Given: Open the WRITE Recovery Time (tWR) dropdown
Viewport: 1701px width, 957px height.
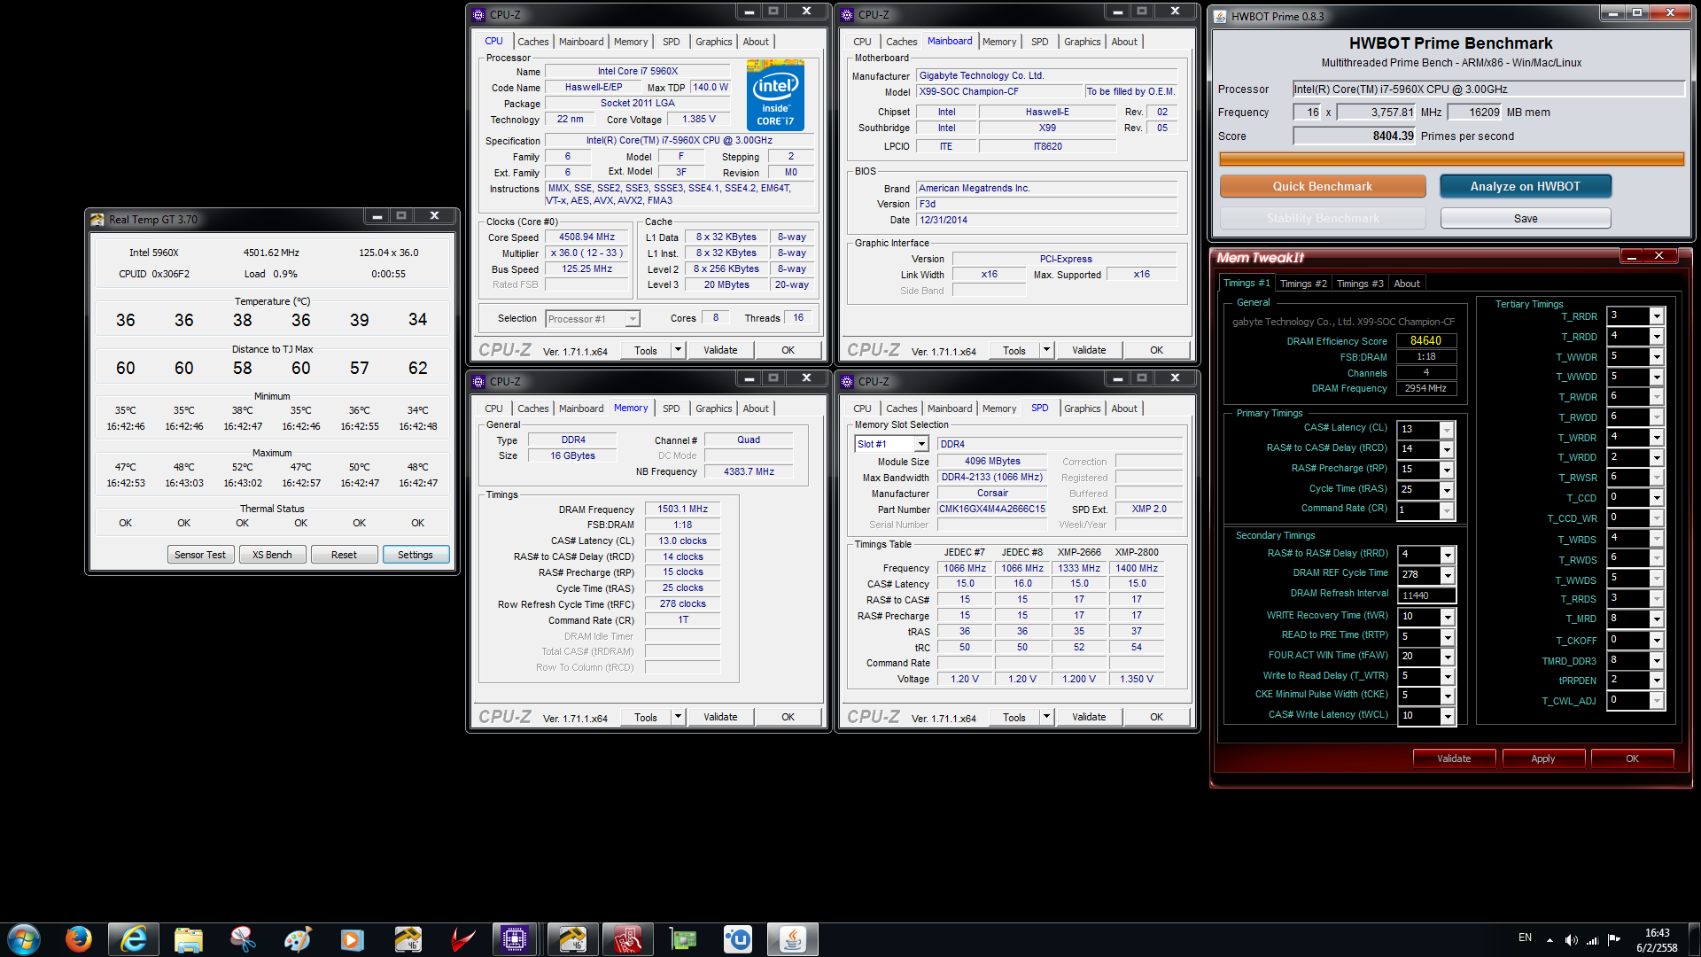Looking at the screenshot, I should coord(1448,617).
